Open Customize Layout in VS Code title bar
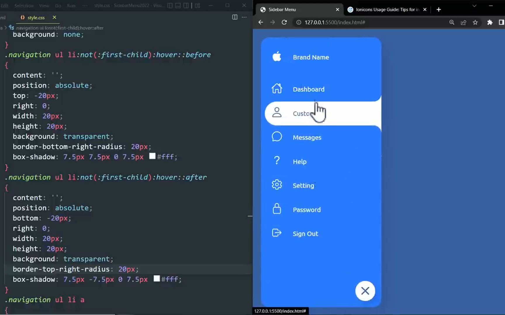 (x=198, y=6)
